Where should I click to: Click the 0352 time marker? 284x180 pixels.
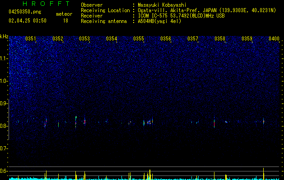tap(58, 39)
